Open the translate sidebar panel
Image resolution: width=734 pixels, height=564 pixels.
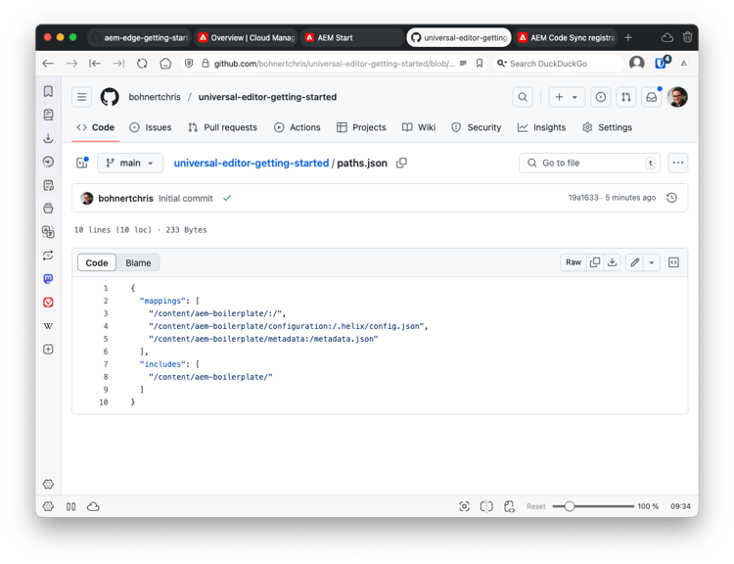pos(48,232)
